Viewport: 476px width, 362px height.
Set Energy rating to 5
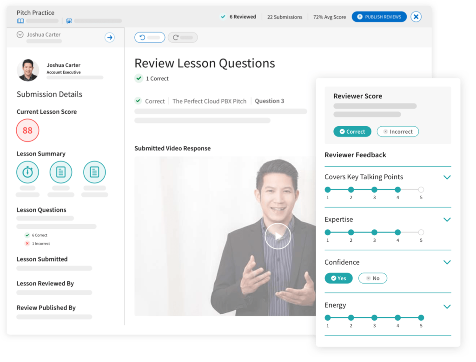click(421, 318)
